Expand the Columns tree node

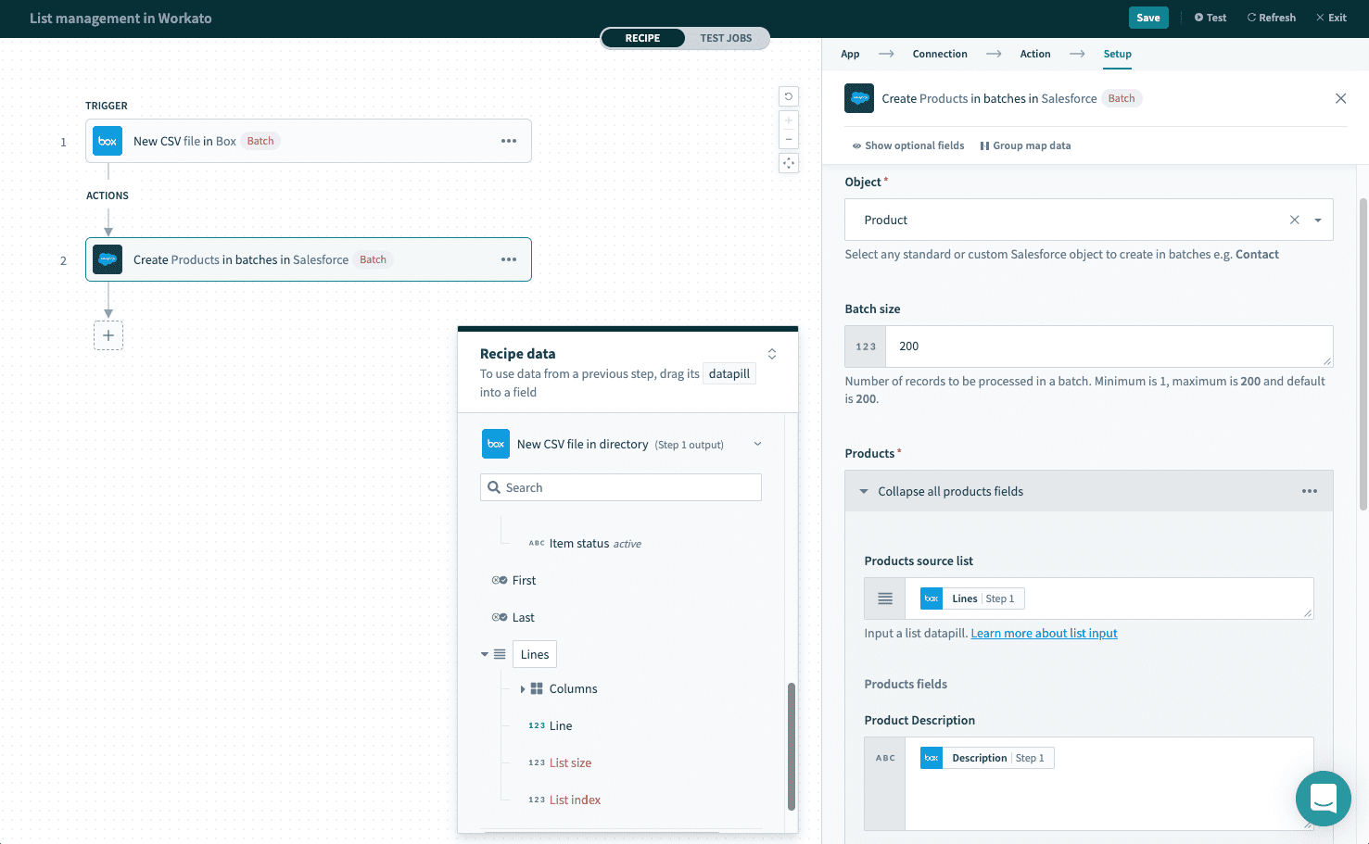pyautogui.click(x=523, y=689)
